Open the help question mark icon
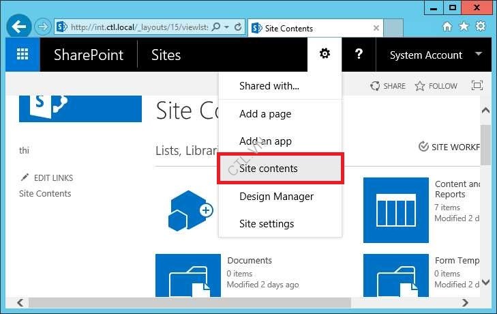The width and height of the screenshot is (497, 314). coord(359,55)
